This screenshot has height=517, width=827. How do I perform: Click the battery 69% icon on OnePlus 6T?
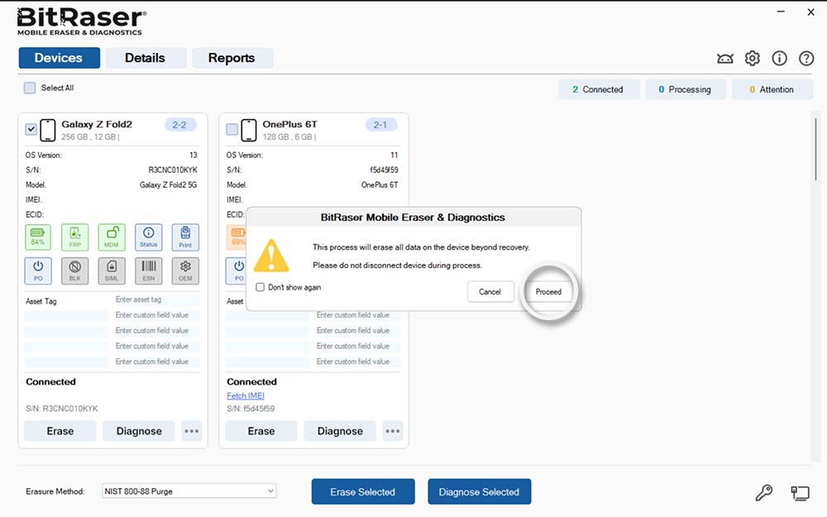(237, 237)
